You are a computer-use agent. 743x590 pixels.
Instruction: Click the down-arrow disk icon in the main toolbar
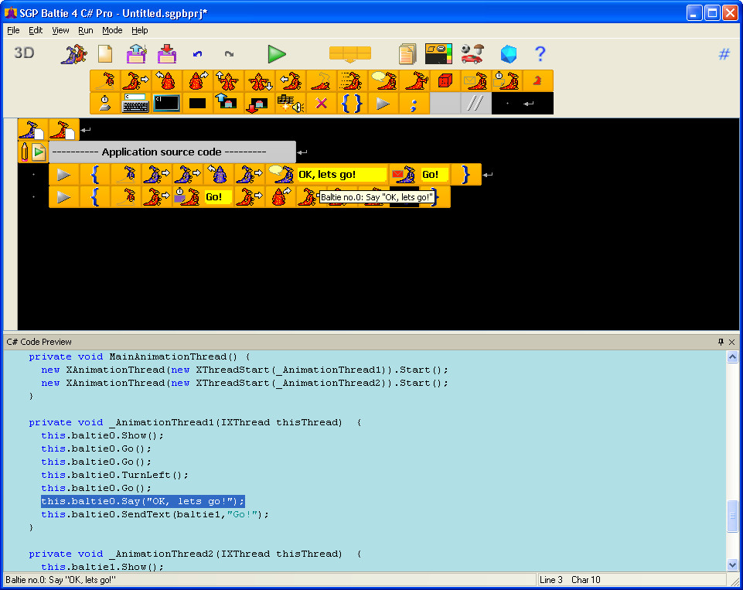click(x=167, y=54)
